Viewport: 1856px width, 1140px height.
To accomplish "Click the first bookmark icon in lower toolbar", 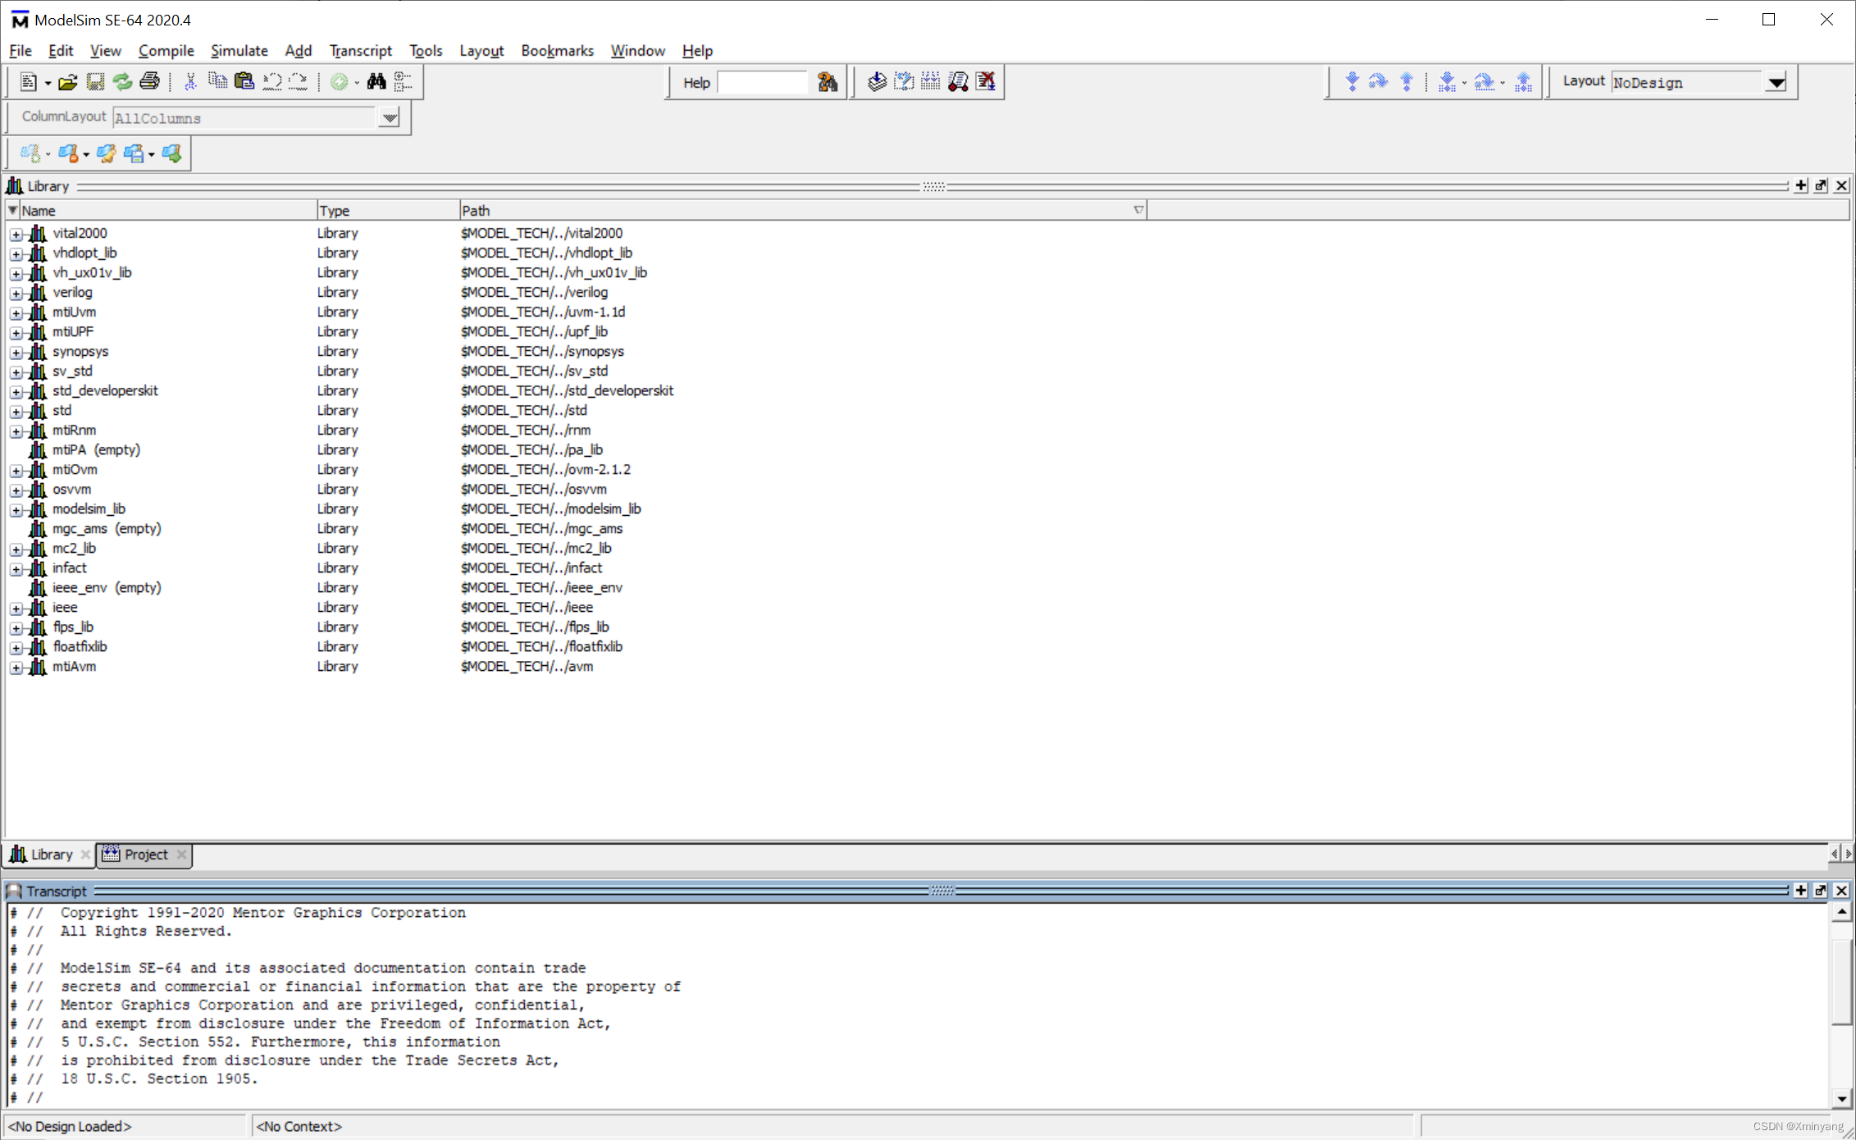I will 30,153.
